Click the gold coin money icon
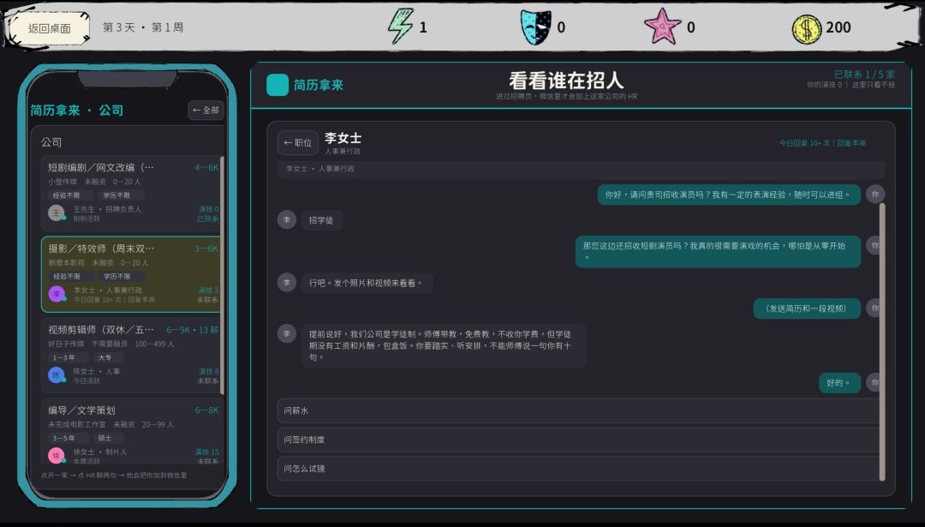Image resolution: width=925 pixels, height=527 pixels. (x=806, y=28)
